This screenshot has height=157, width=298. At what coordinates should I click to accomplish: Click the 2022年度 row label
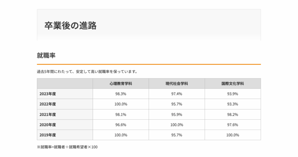[48, 104]
